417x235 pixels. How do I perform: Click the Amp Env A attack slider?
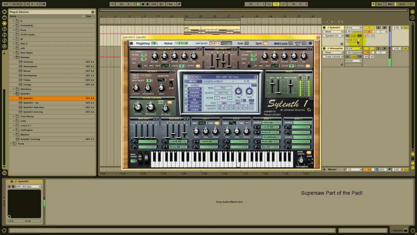212,60
